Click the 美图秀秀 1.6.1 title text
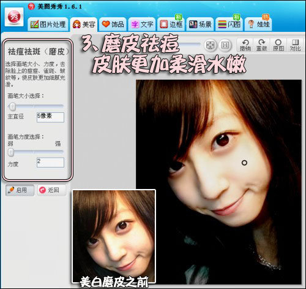Viewport: 306px width, 289px height. pyautogui.click(x=59, y=7)
